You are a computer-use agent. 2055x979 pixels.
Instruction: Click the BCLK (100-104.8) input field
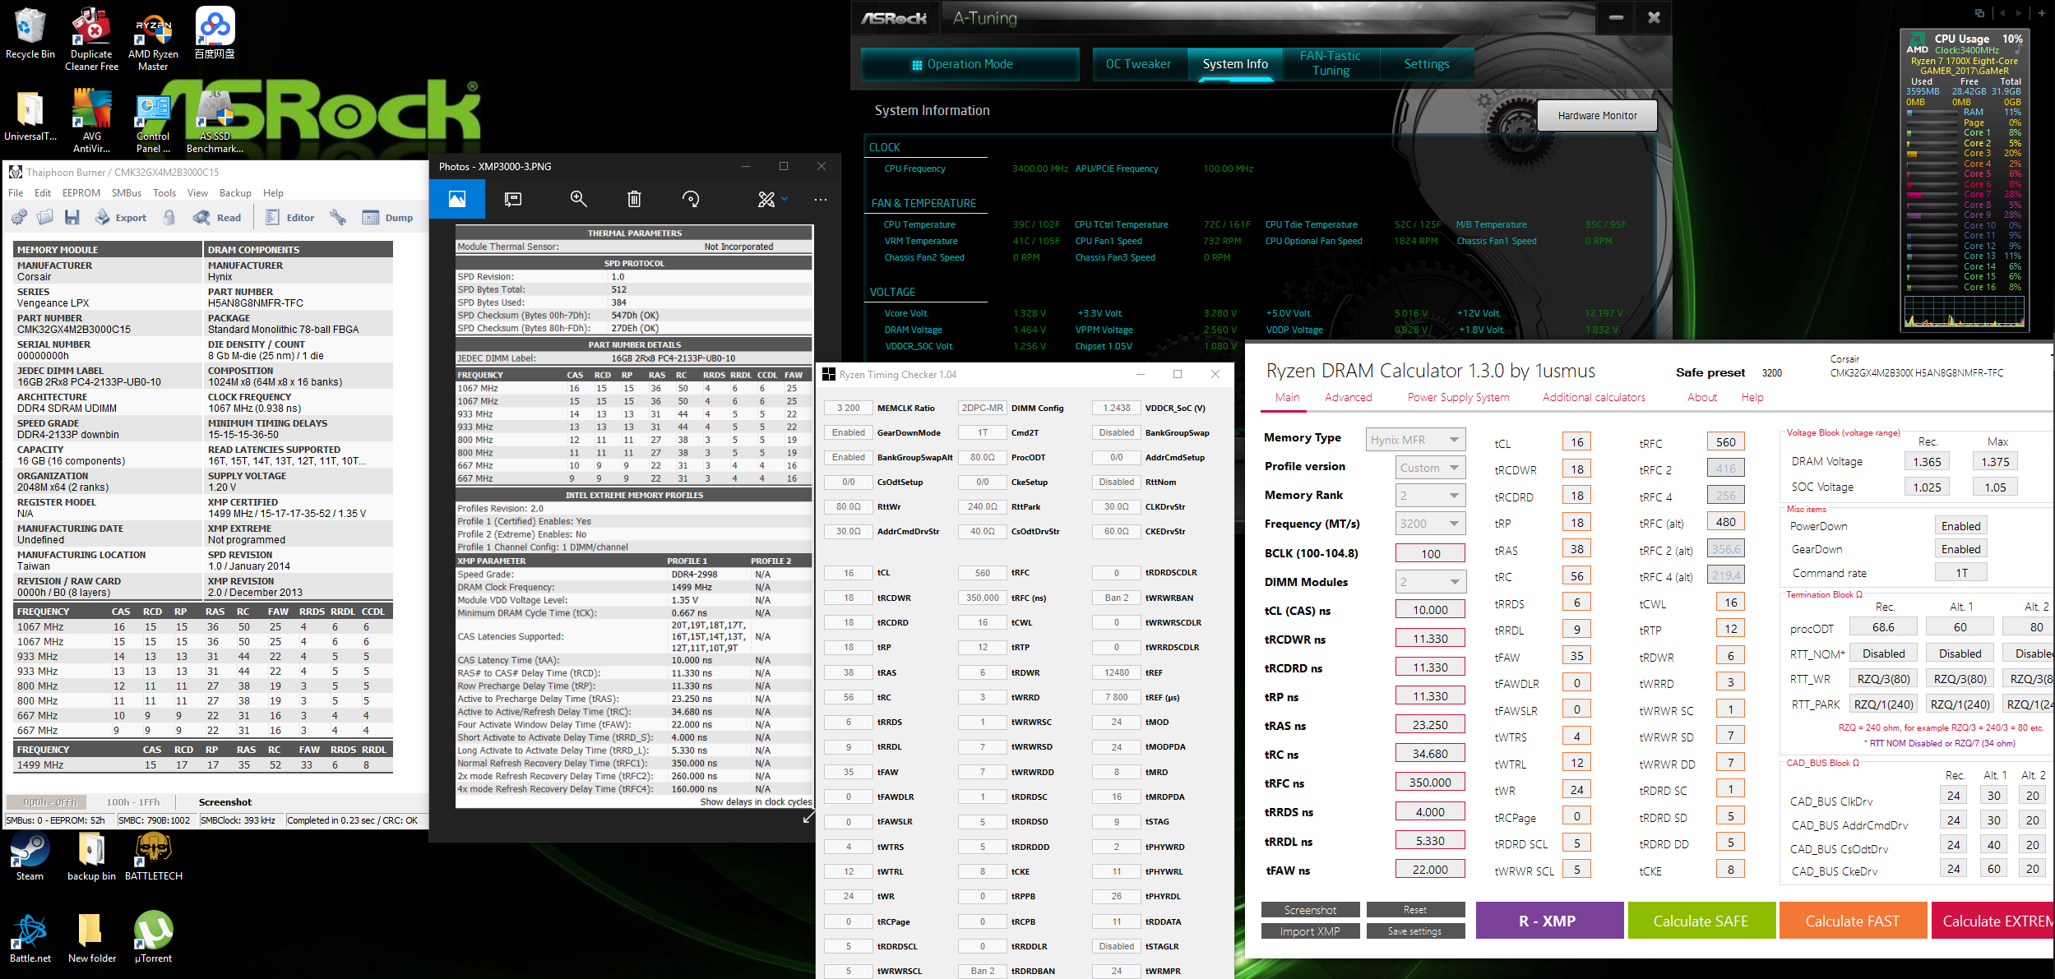1430,553
